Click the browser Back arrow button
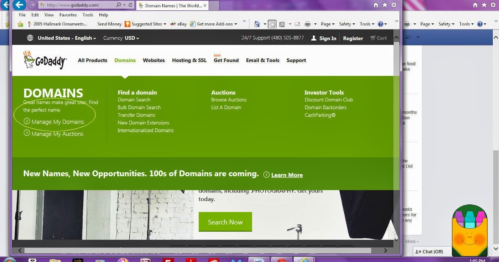 [18, 5]
